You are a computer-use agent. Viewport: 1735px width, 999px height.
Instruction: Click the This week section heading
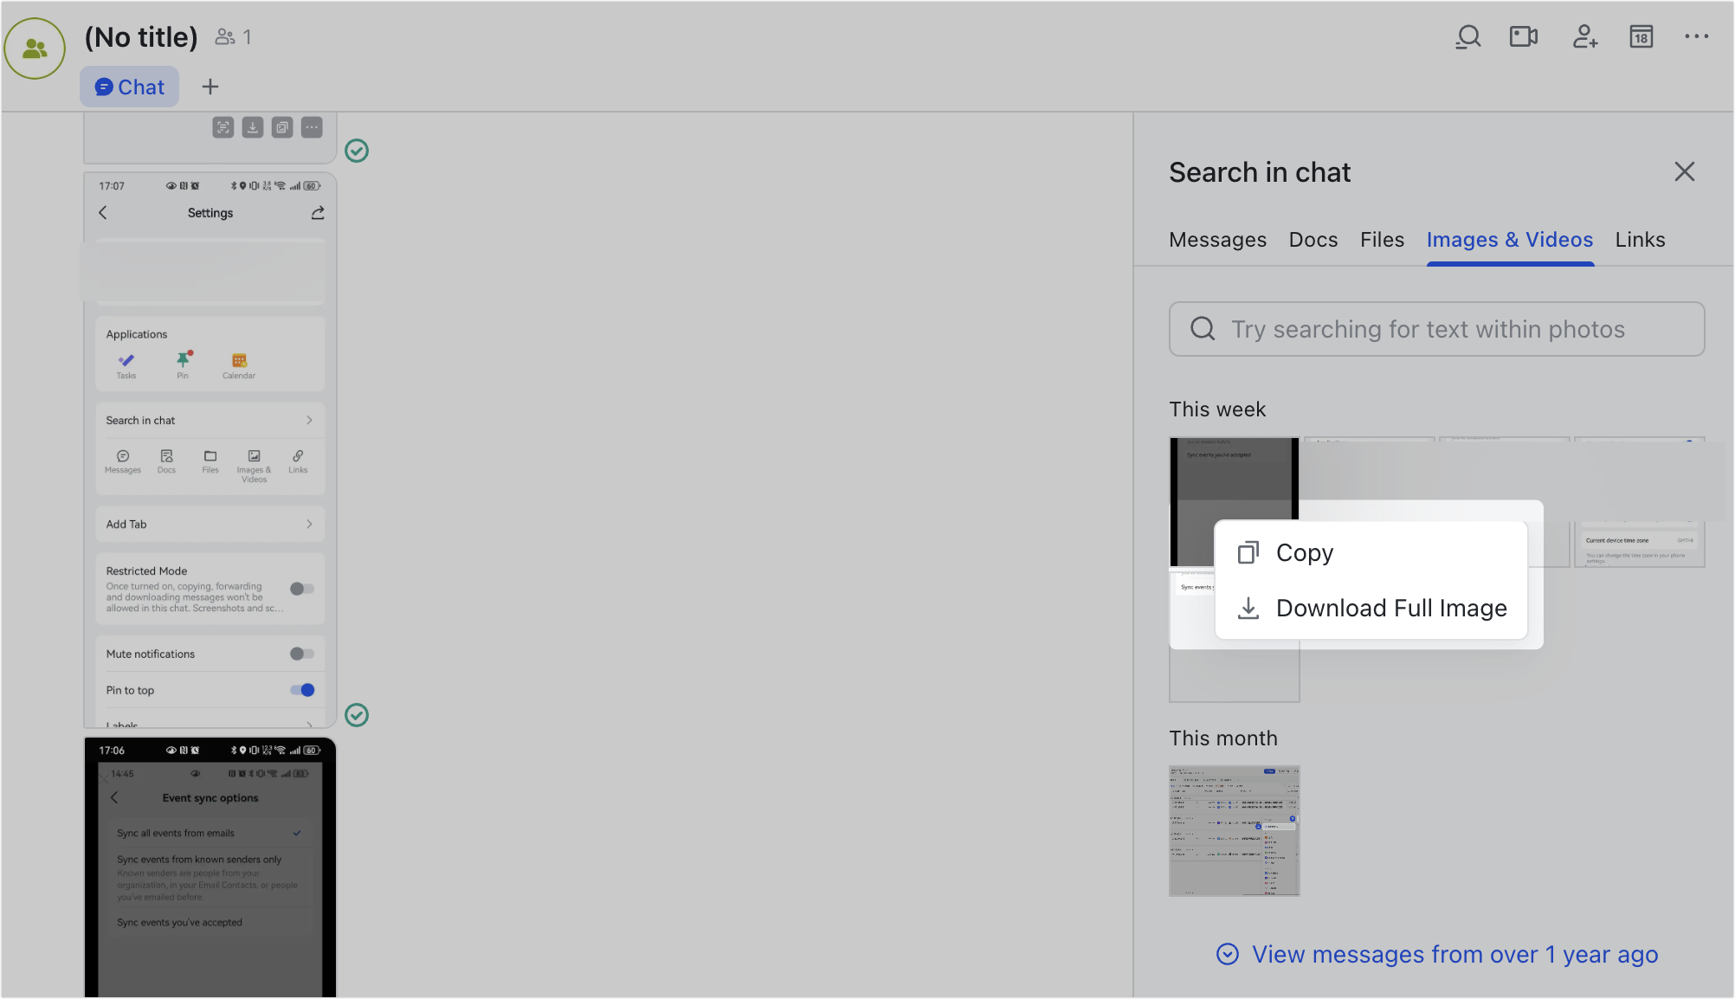click(x=1217, y=409)
